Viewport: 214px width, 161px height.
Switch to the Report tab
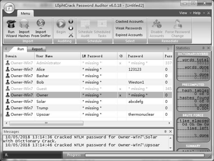point(37,49)
